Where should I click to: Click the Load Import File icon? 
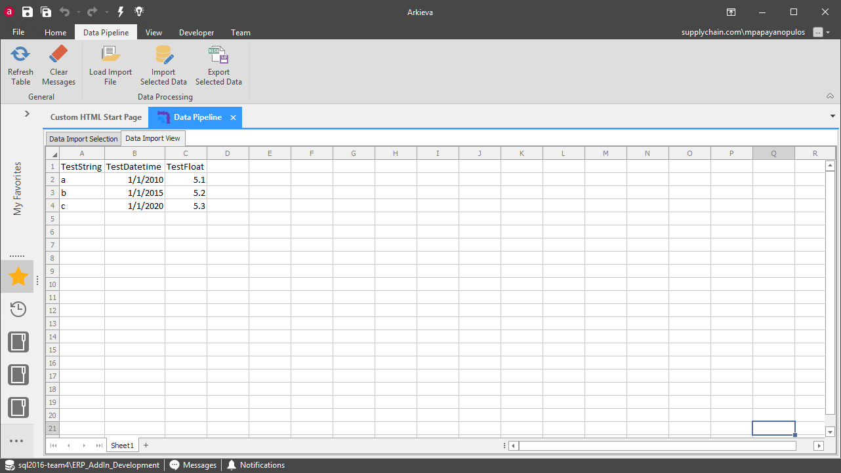(110, 54)
